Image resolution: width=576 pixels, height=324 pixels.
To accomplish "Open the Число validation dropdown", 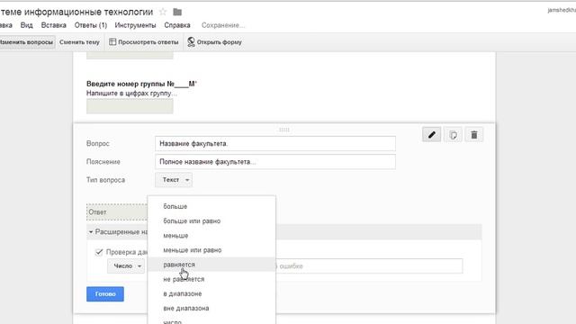I will coord(126,266).
